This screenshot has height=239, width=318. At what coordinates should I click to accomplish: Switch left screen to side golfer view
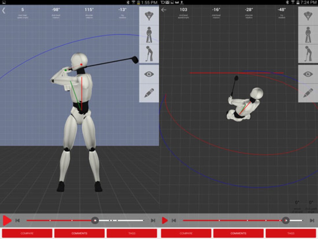pos(149,54)
